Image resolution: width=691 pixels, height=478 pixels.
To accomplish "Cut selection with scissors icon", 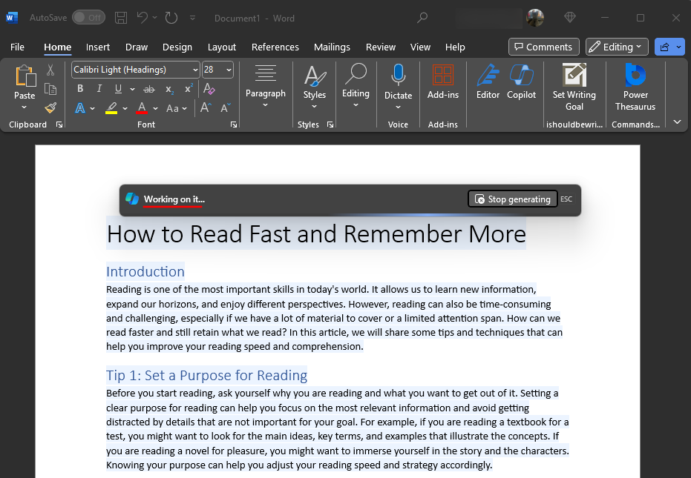I will pyautogui.click(x=50, y=70).
